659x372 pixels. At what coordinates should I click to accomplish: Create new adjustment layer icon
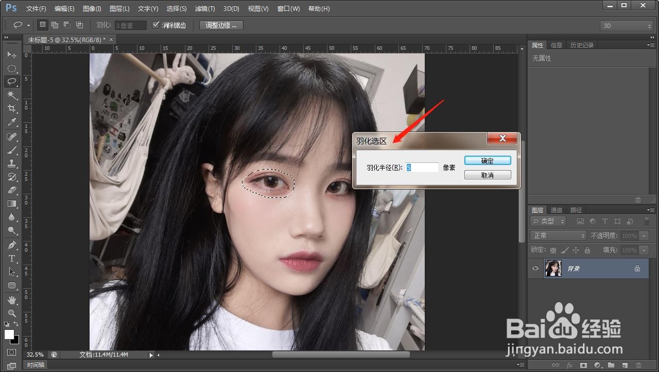pos(597,365)
